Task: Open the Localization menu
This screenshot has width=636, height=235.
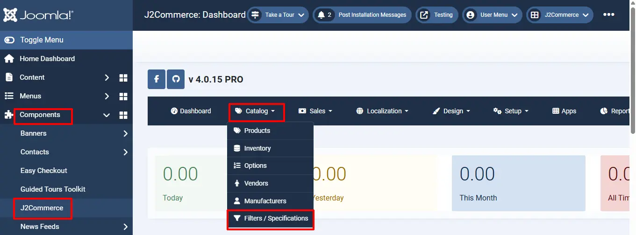Action: click(382, 111)
